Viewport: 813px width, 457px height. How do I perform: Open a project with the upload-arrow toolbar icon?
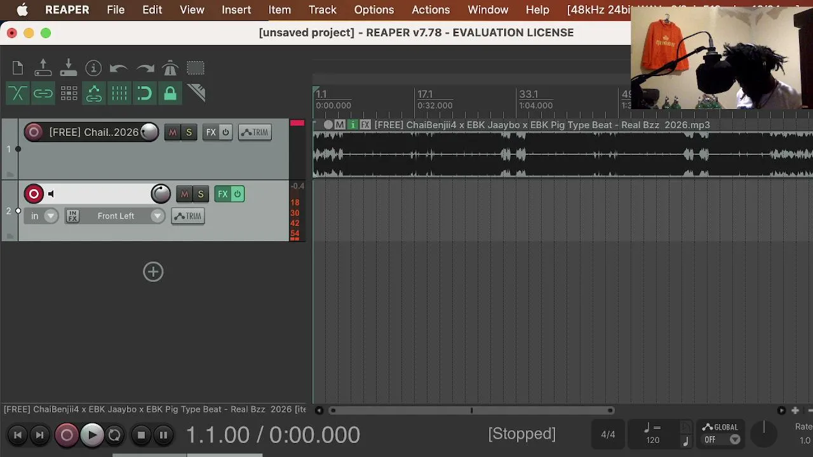pos(43,68)
